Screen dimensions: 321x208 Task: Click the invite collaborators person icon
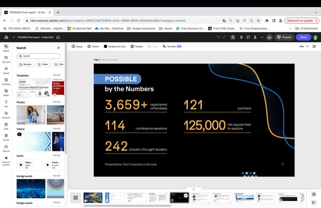click(233, 37)
